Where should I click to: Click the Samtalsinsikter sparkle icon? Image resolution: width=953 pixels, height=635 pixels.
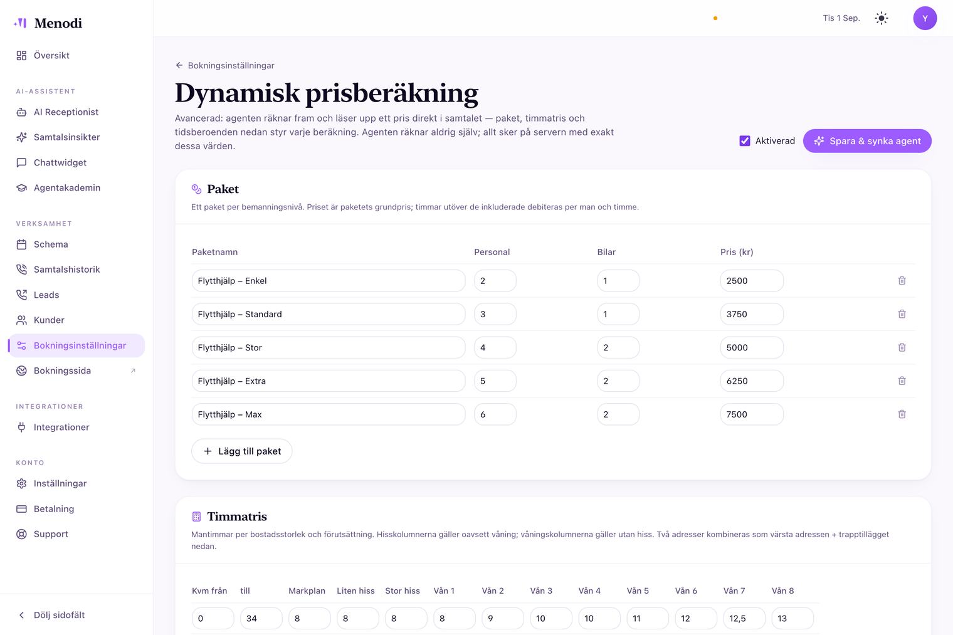tap(21, 137)
